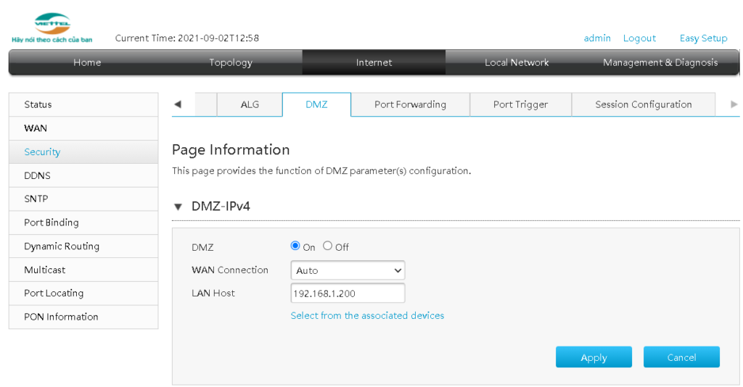This screenshot has width=743, height=387.
Task: Click the LAN Host input field
Action: click(x=348, y=294)
